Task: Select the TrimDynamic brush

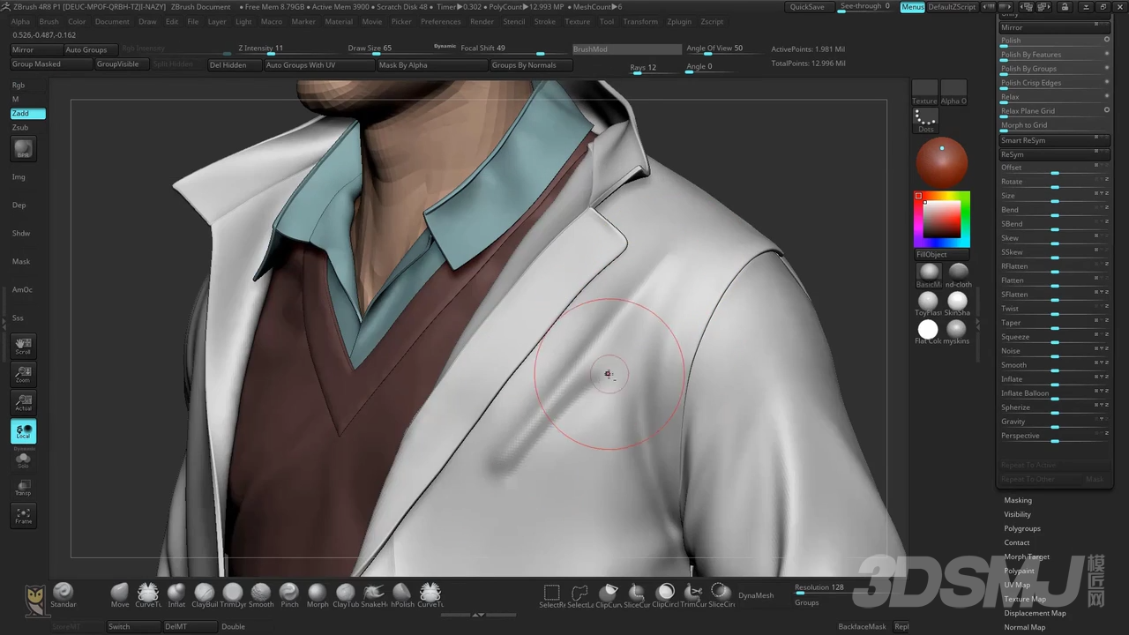Action: pos(233,595)
